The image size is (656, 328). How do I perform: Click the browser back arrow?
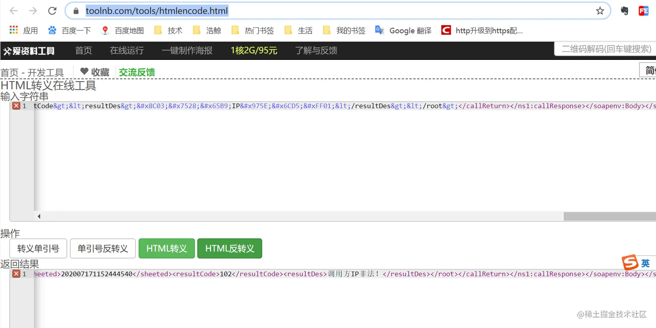pos(13,11)
